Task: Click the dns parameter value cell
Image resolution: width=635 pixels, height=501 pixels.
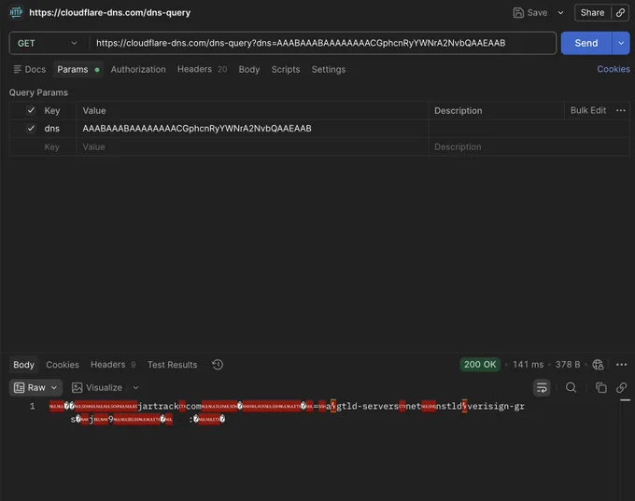Action: tap(252, 129)
